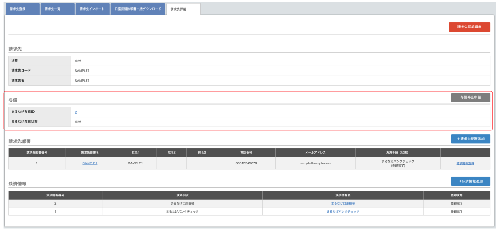The height and width of the screenshot is (230, 497).
Task: Click the メールアドレス column header
Action: [315, 152]
